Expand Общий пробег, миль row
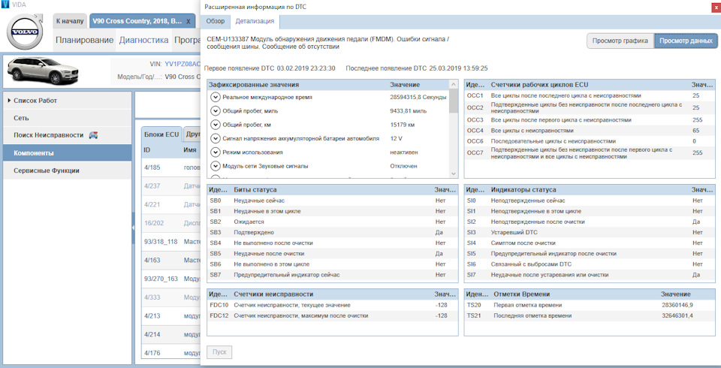Viewport: 721px width, 368px height. (x=215, y=111)
